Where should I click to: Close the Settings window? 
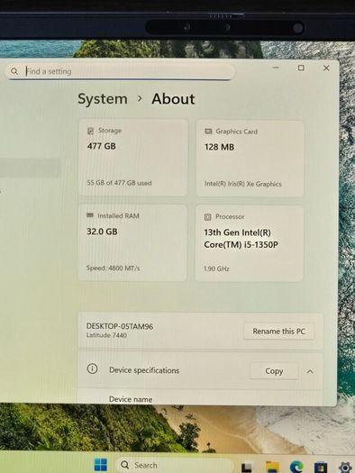coord(326,68)
